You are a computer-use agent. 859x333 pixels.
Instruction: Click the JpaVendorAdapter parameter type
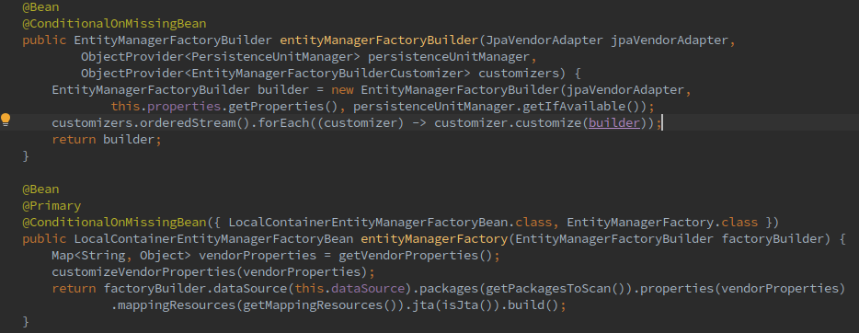click(x=545, y=40)
